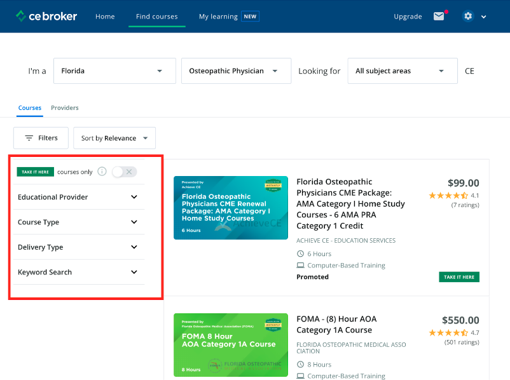Expand the Keyword Search filter
The width and height of the screenshot is (510, 380).
[x=79, y=272]
